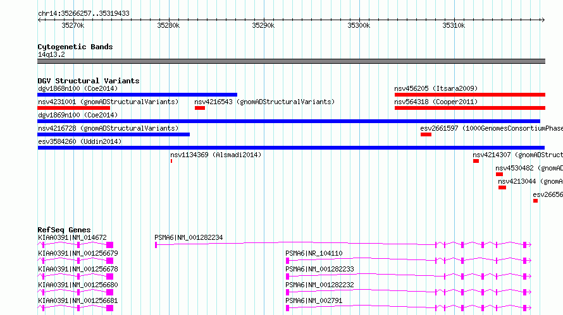The height and width of the screenshot is (315, 563).
Task: Click first exon of PSMA6 NM_001282232
Action: 288,292
